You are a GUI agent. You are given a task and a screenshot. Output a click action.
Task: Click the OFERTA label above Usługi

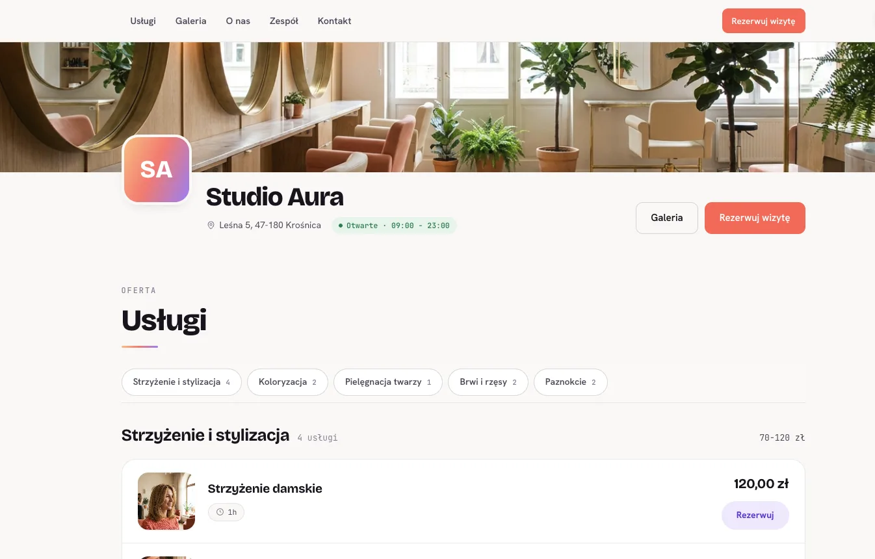139,291
